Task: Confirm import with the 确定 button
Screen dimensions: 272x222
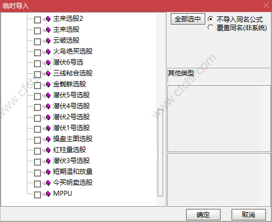Action: tap(203, 214)
